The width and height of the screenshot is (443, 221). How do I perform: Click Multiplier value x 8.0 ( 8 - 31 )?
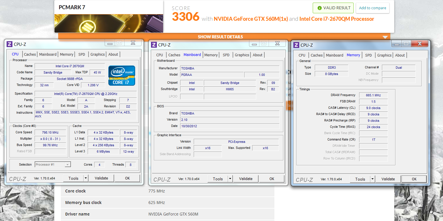(x=50, y=139)
